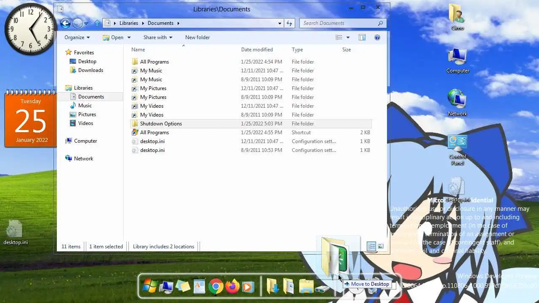
Task: Select Shutdown Options folder
Action: coord(251,124)
